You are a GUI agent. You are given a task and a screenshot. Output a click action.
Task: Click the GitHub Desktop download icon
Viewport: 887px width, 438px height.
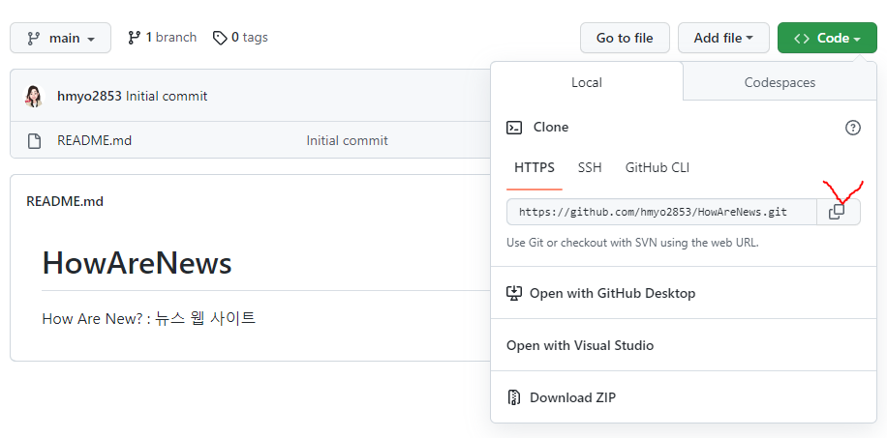coord(513,293)
